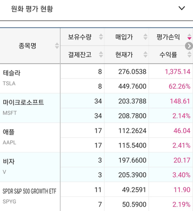The image size is (193, 211).
Task: Click SPYG current price 50.5900
Action: tap(134, 204)
